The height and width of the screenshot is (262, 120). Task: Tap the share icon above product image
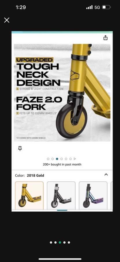105,38
